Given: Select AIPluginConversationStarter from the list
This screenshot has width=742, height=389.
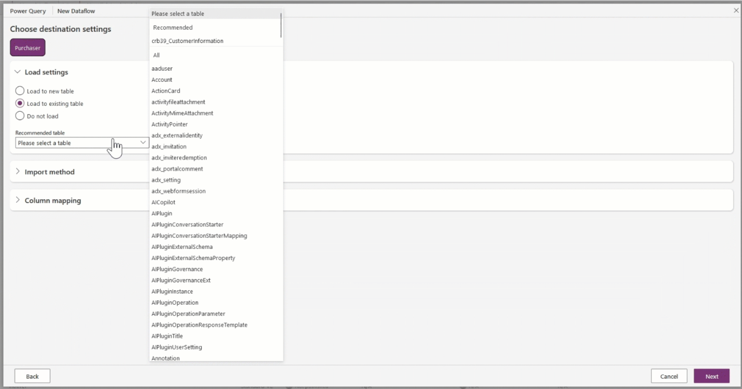Looking at the screenshot, I should point(187,224).
